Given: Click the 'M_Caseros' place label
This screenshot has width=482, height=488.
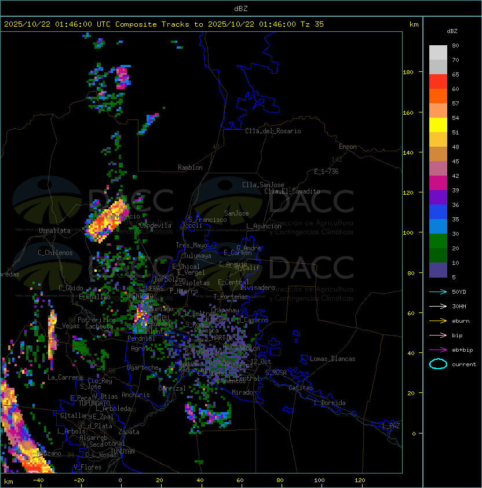Looking at the screenshot, I should pos(253,320).
